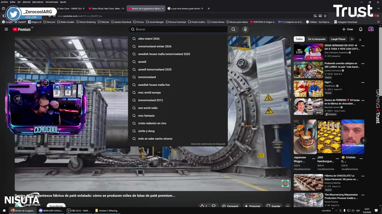Viewport: 382px width, 214px height.
Task: Open options for 'Sigo?...' video
Action: click(x=363, y=82)
